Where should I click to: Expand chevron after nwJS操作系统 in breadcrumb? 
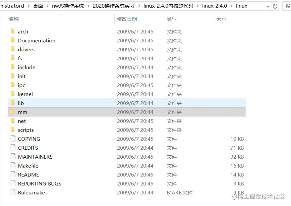click(88, 6)
